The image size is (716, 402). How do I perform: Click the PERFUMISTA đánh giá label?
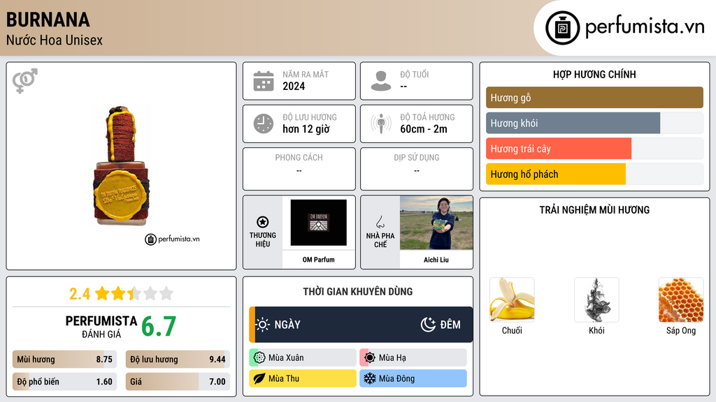(x=101, y=327)
